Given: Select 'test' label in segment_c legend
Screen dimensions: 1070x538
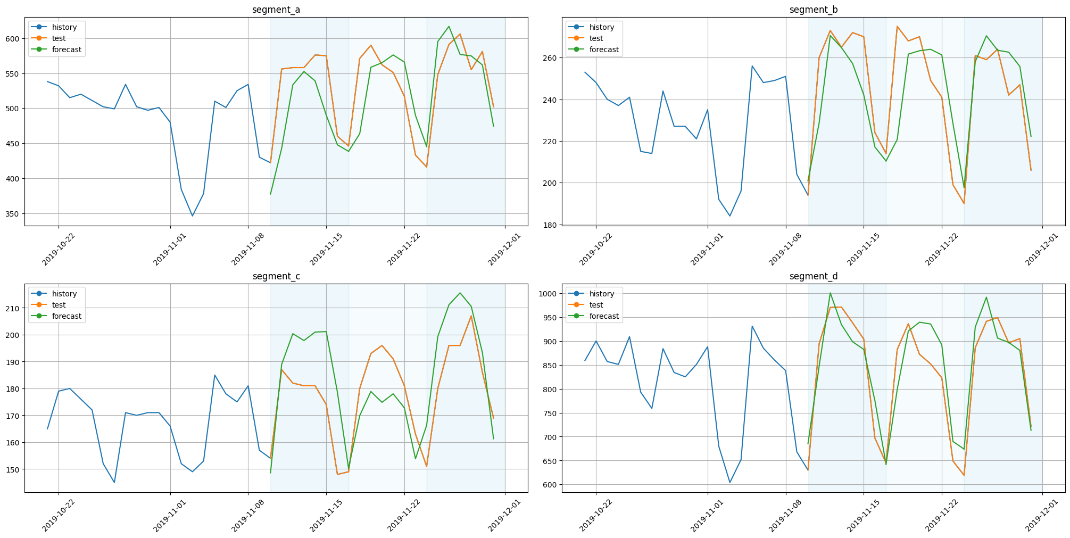Looking at the screenshot, I should [59, 305].
